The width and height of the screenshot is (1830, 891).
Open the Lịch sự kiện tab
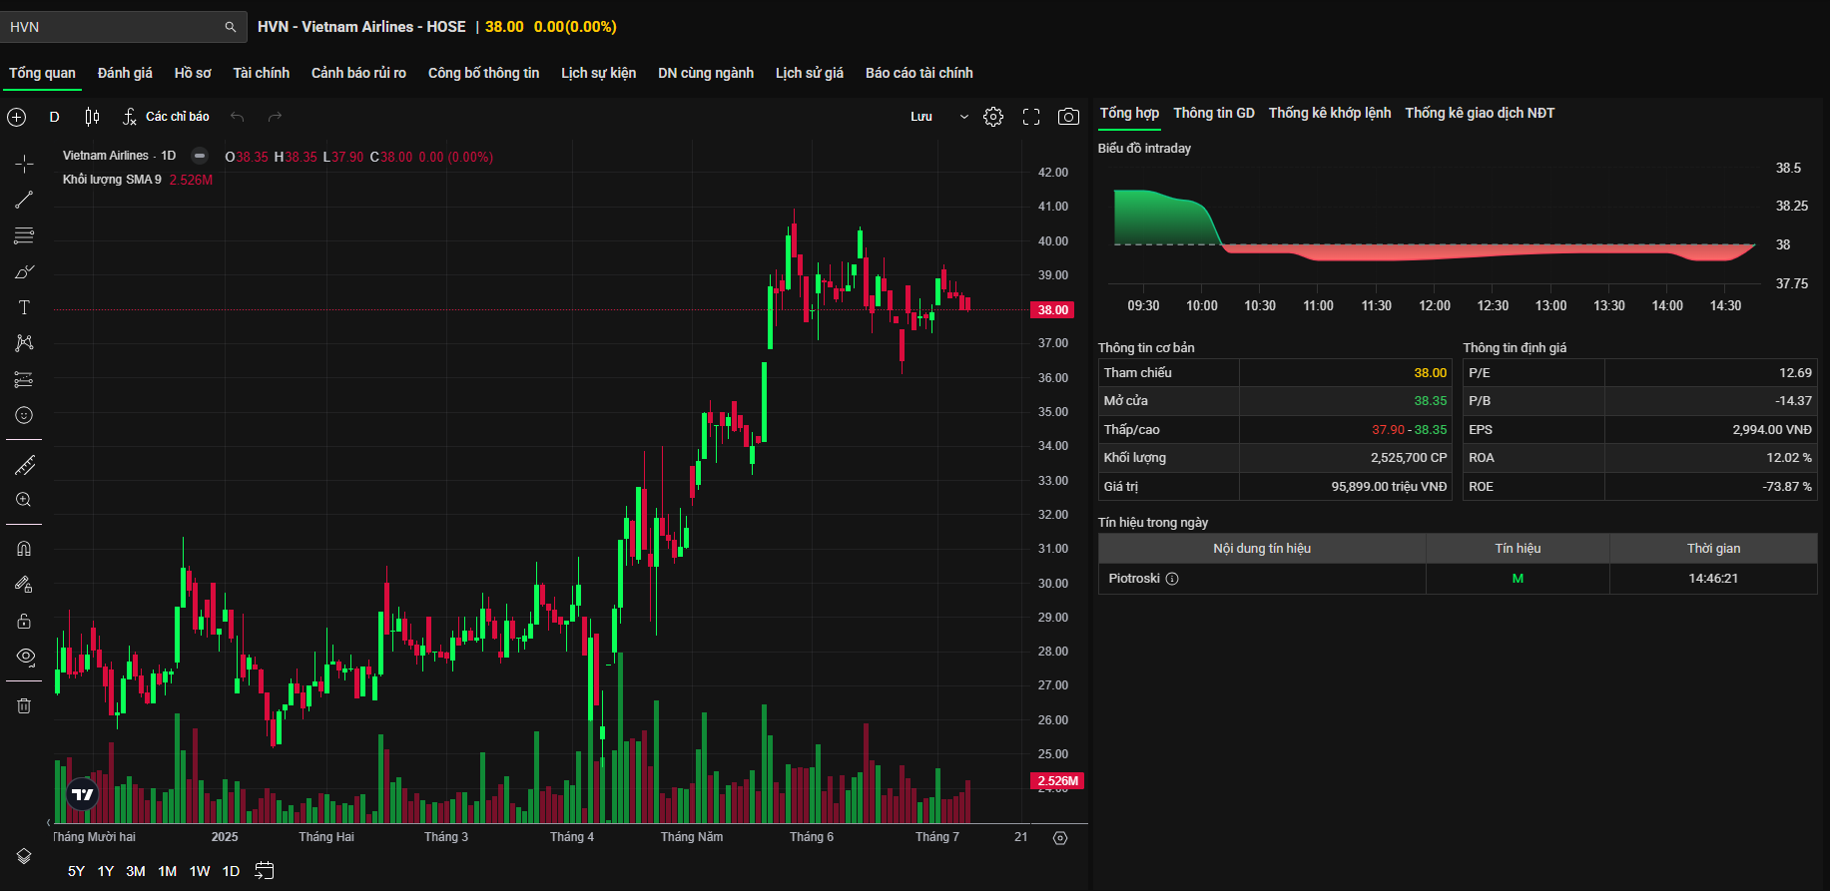pos(598,73)
